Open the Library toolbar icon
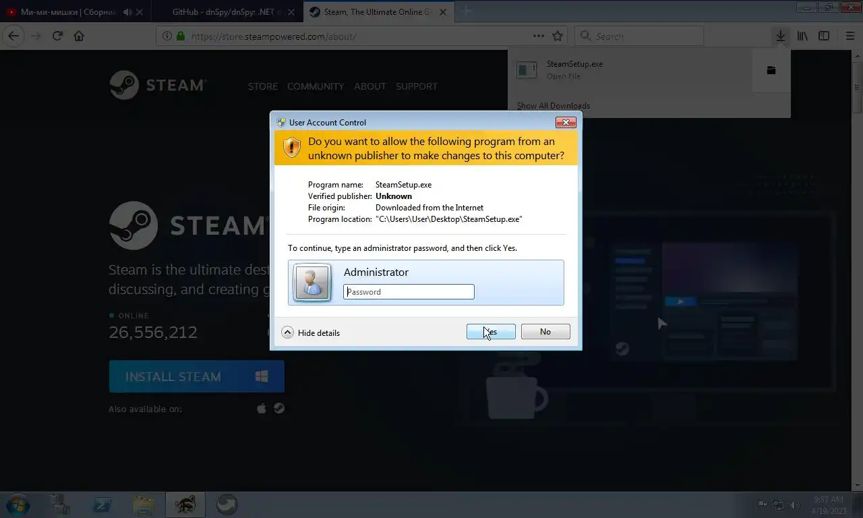The image size is (863, 518). pyautogui.click(x=802, y=36)
